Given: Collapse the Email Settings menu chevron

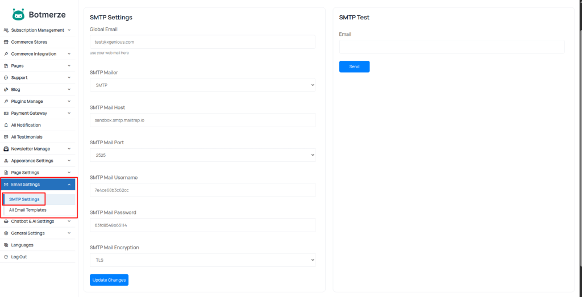Looking at the screenshot, I should pos(69,185).
